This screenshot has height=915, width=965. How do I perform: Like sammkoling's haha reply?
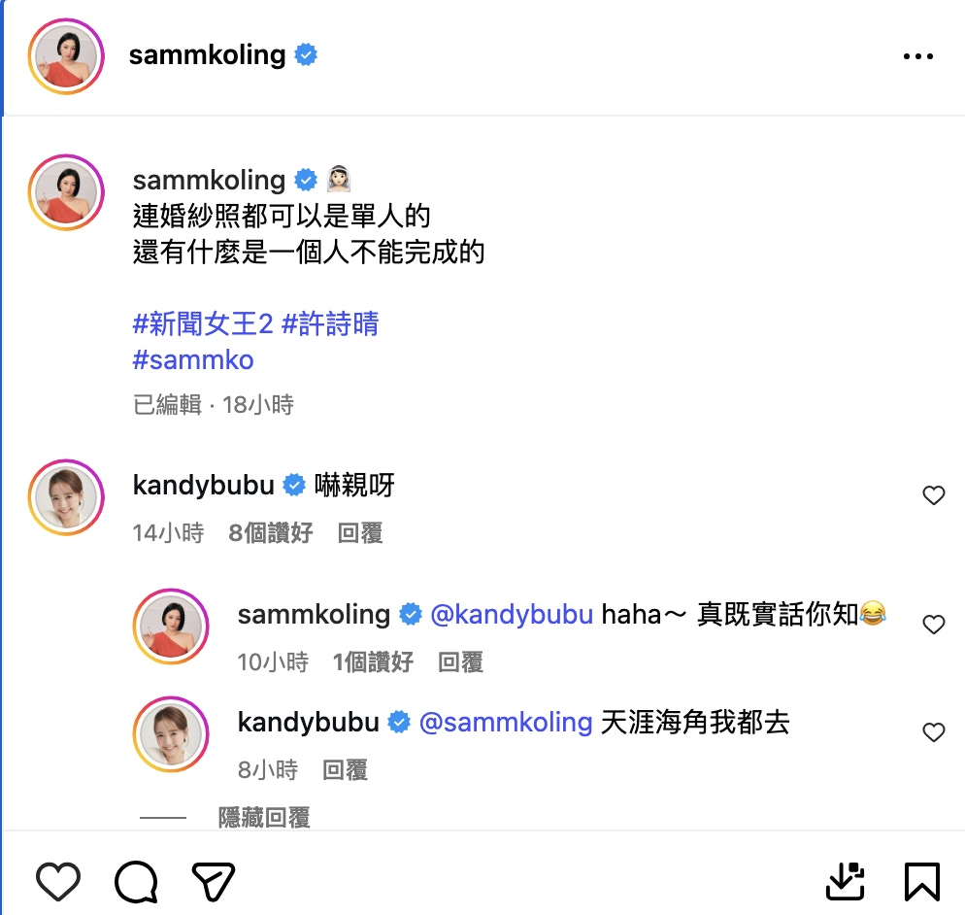(933, 625)
